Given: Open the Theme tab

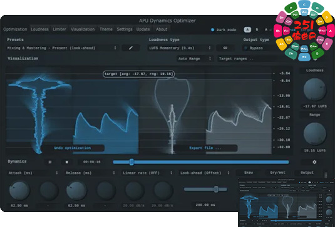Looking at the screenshot, I should [x=106, y=29].
